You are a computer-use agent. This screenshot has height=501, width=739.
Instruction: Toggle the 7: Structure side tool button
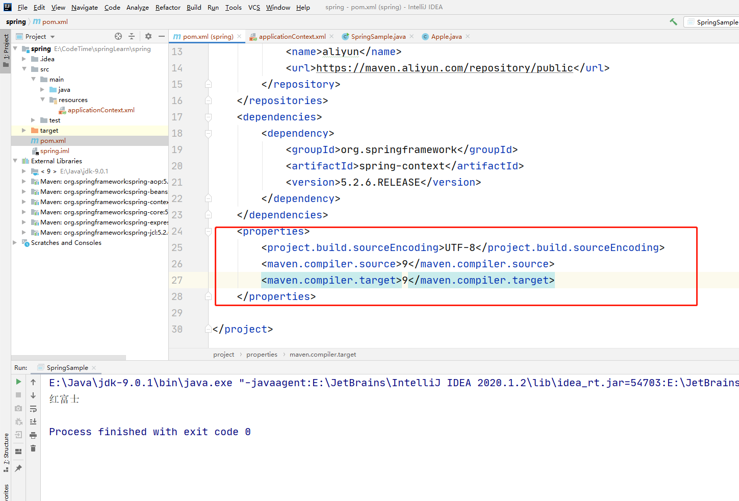point(6,453)
